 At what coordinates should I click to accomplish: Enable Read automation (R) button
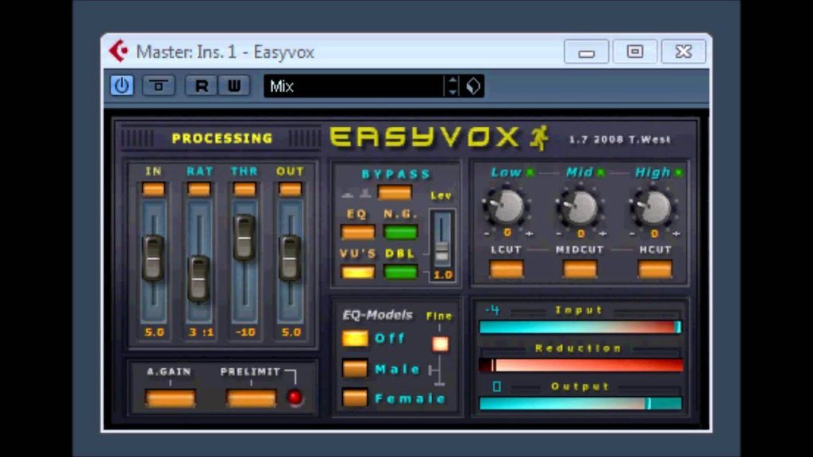(x=202, y=86)
